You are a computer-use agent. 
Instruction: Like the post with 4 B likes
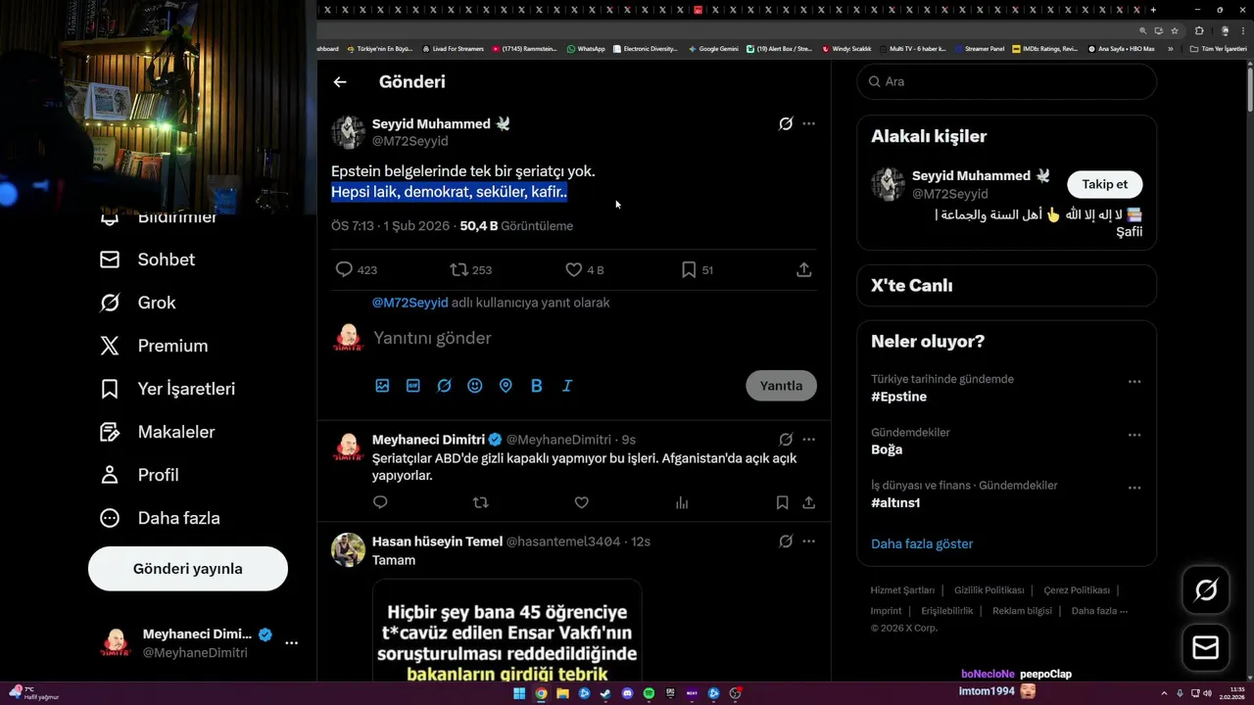574,269
